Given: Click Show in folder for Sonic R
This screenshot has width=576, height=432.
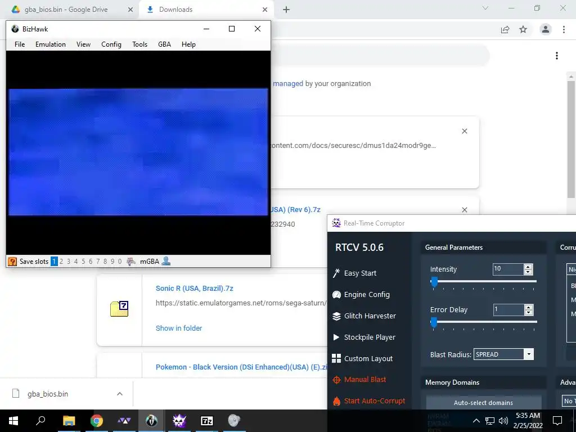Looking at the screenshot, I should pyautogui.click(x=179, y=328).
